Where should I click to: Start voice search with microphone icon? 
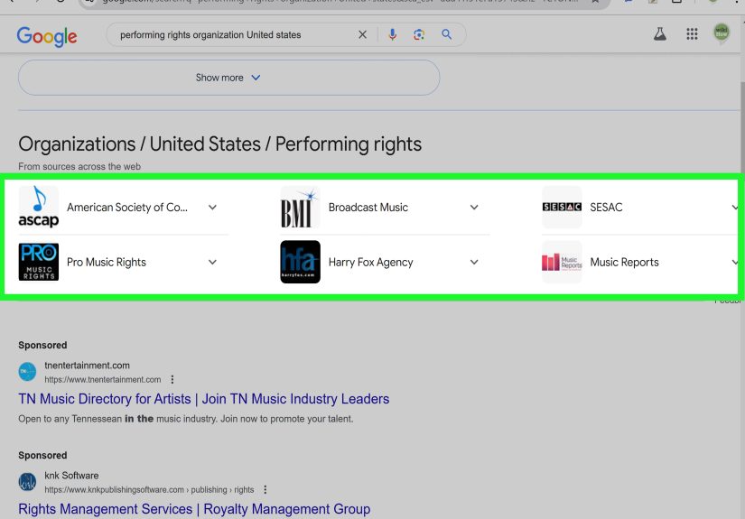pyautogui.click(x=392, y=35)
